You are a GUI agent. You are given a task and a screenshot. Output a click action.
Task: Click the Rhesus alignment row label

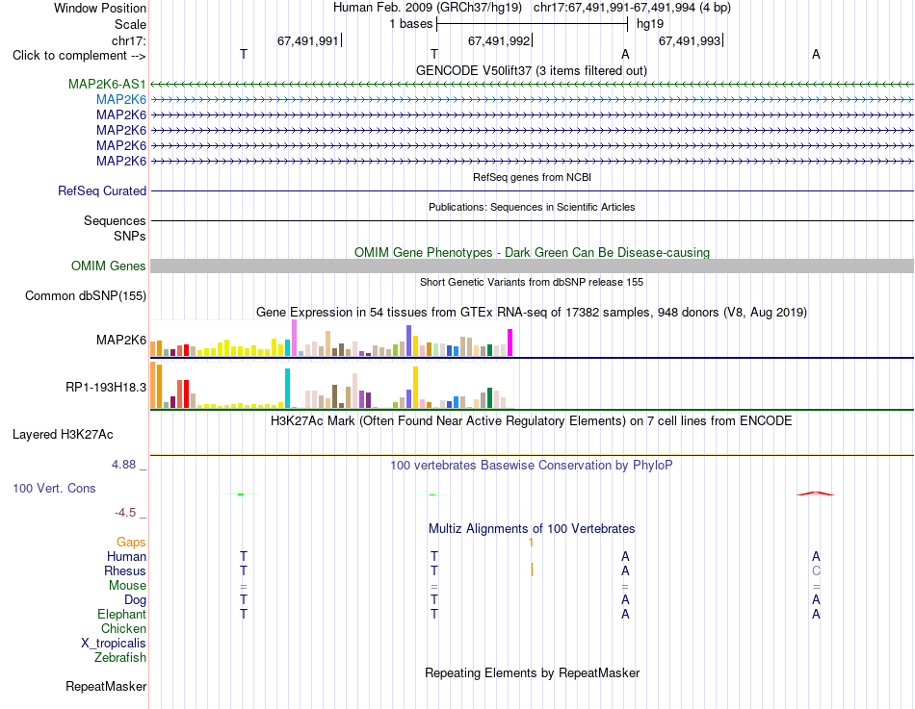(x=125, y=570)
